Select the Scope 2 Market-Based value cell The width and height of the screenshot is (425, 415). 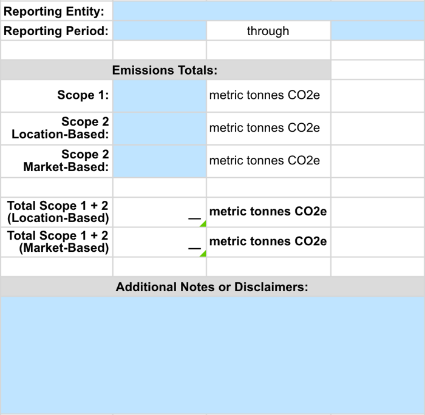[x=160, y=161]
